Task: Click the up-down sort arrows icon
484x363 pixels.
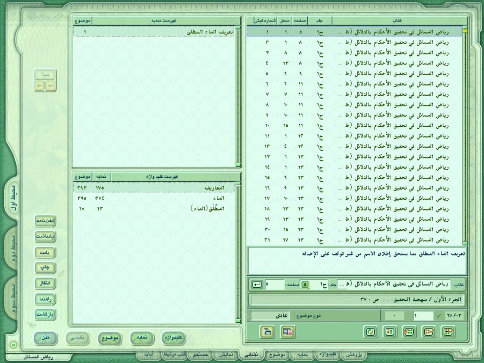Action: (x=389, y=331)
